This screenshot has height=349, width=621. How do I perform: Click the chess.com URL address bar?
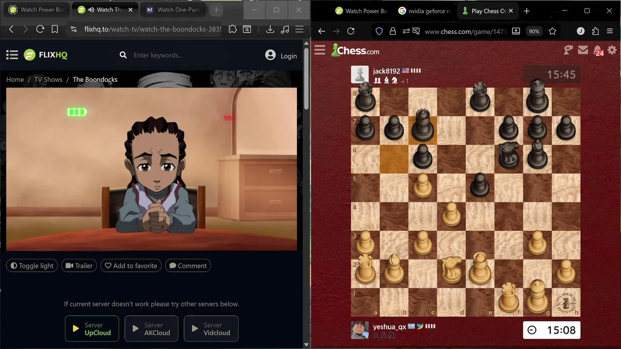click(x=465, y=31)
